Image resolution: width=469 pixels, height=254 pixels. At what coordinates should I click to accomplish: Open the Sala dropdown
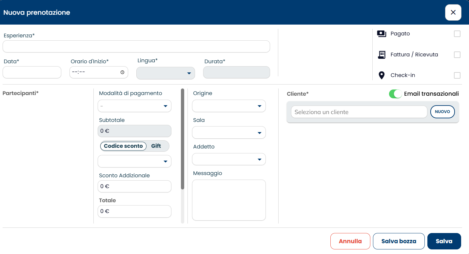coord(229,133)
